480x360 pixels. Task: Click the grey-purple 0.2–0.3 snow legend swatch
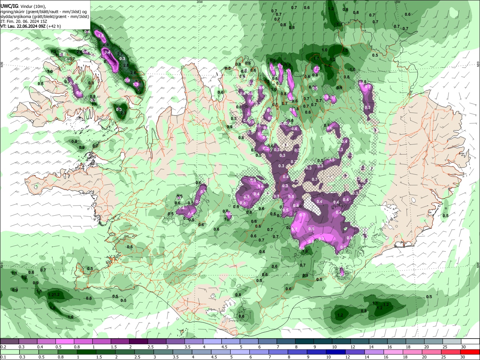[9, 342]
